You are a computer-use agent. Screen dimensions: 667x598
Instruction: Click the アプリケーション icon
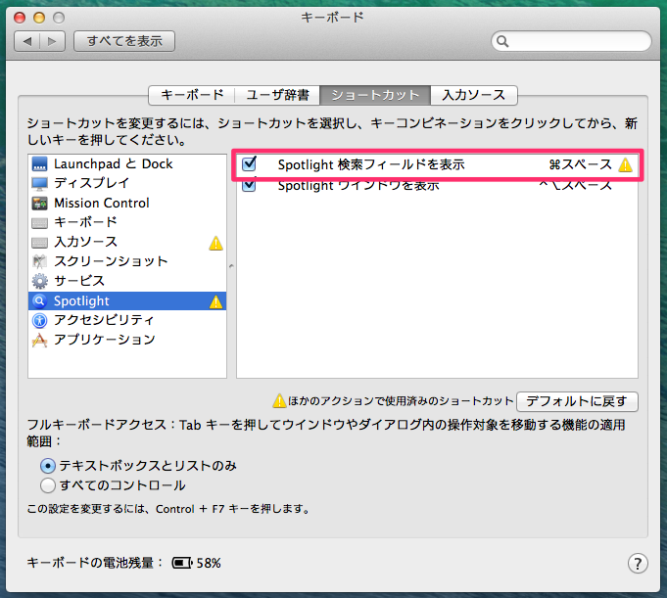point(39,340)
